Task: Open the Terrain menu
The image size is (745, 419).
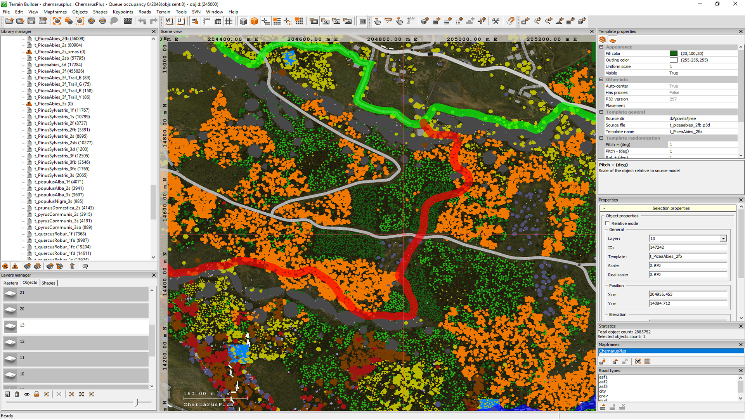Action: coord(163,12)
